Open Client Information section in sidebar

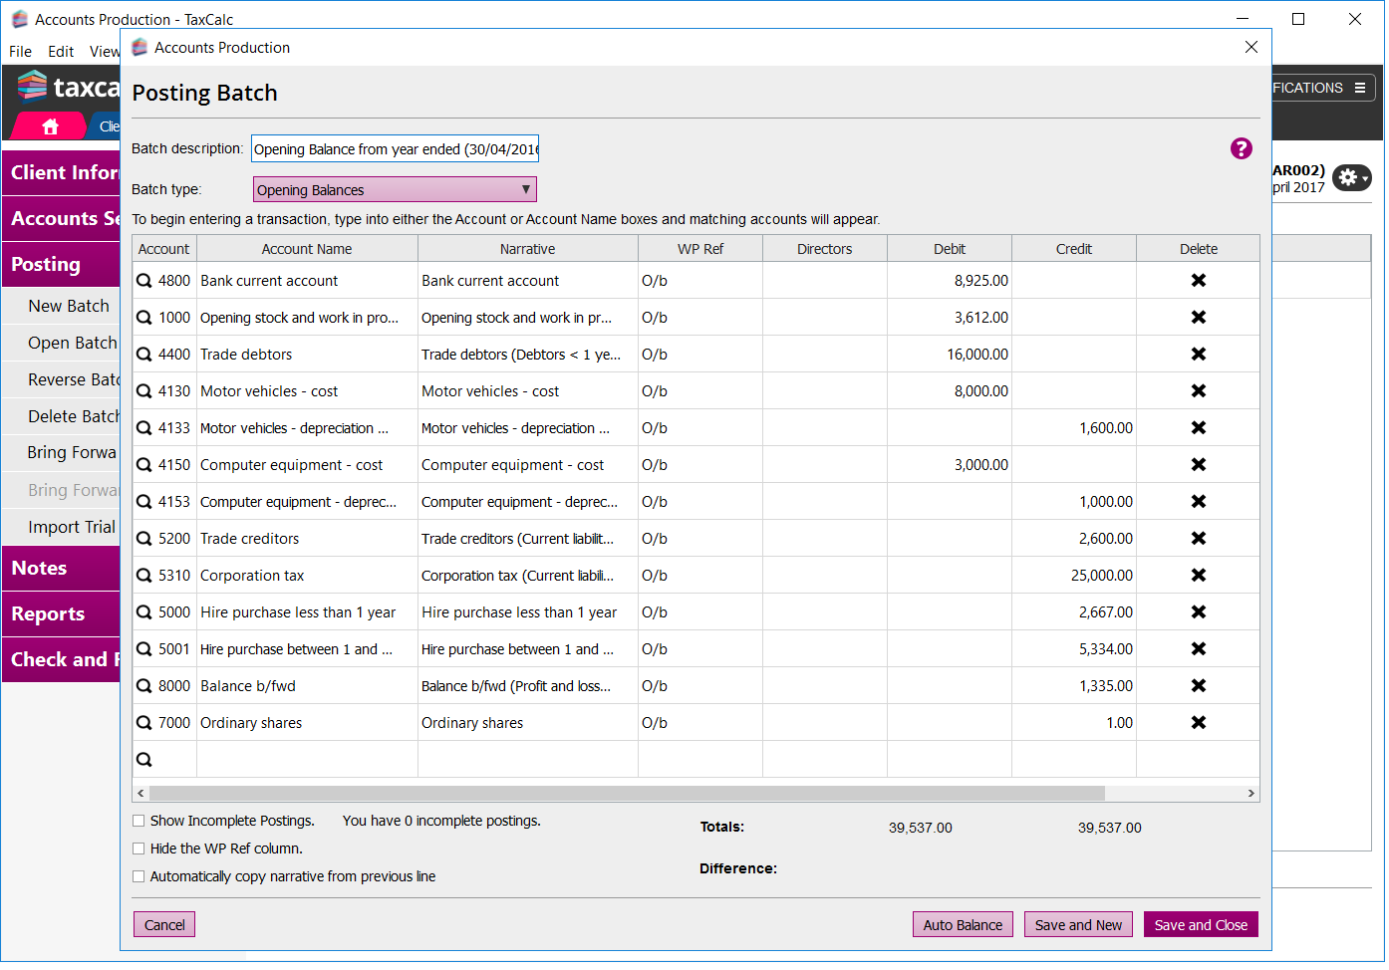(x=61, y=173)
